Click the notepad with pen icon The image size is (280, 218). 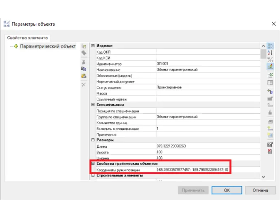click(x=270, y=145)
